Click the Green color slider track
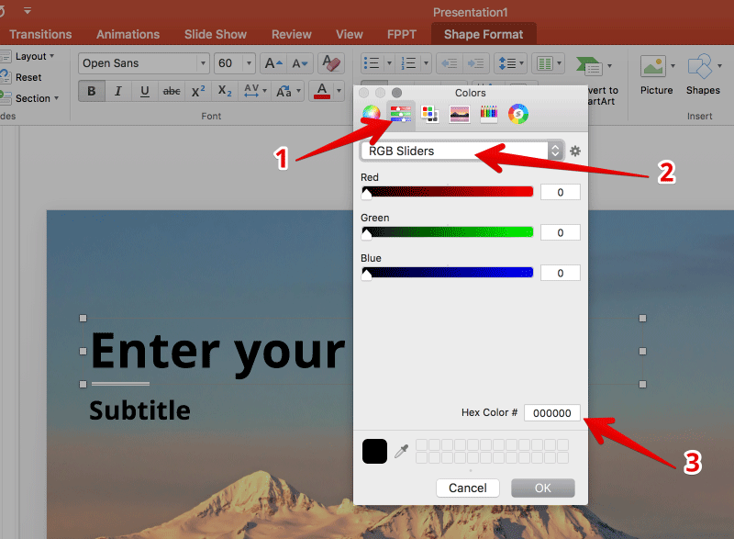 pos(450,232)
